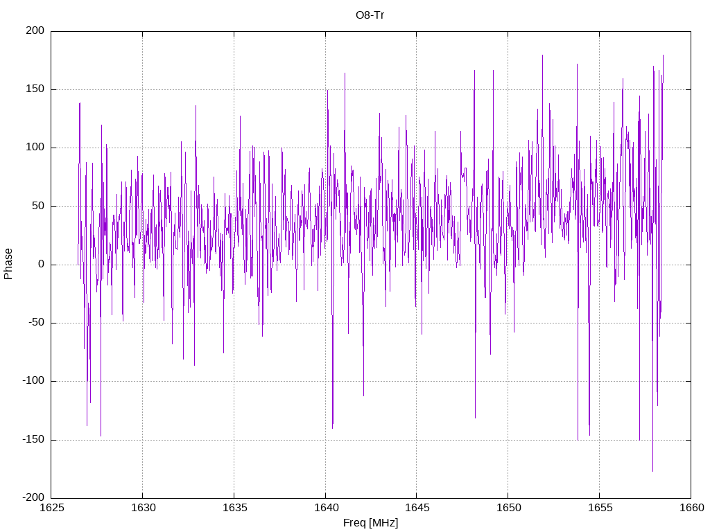Click the x-axis tick label 1640
710x532 pixels.
pyautogui.click(x=326, y=508)
